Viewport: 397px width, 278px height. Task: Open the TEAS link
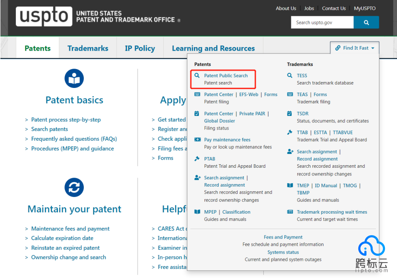click(302, 94)
